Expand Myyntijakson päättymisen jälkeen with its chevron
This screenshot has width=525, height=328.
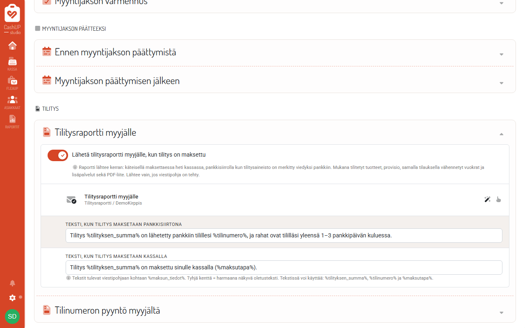click(x=501, y=83)
